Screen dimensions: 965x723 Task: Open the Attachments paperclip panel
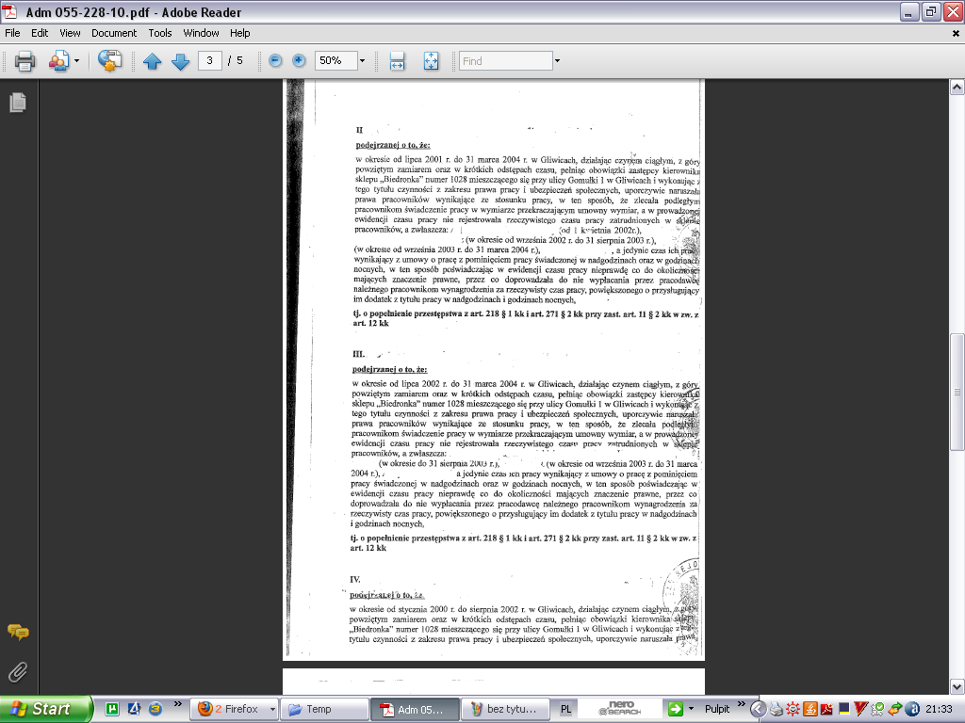point(17,671)
